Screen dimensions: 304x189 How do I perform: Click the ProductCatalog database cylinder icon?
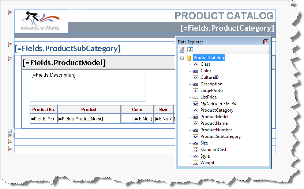[189, 58]
